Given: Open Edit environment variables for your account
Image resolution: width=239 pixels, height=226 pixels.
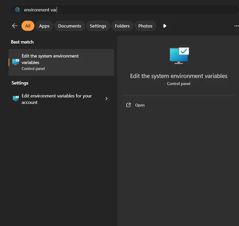Looking at the screenshot, I should [x=61, y=99].
